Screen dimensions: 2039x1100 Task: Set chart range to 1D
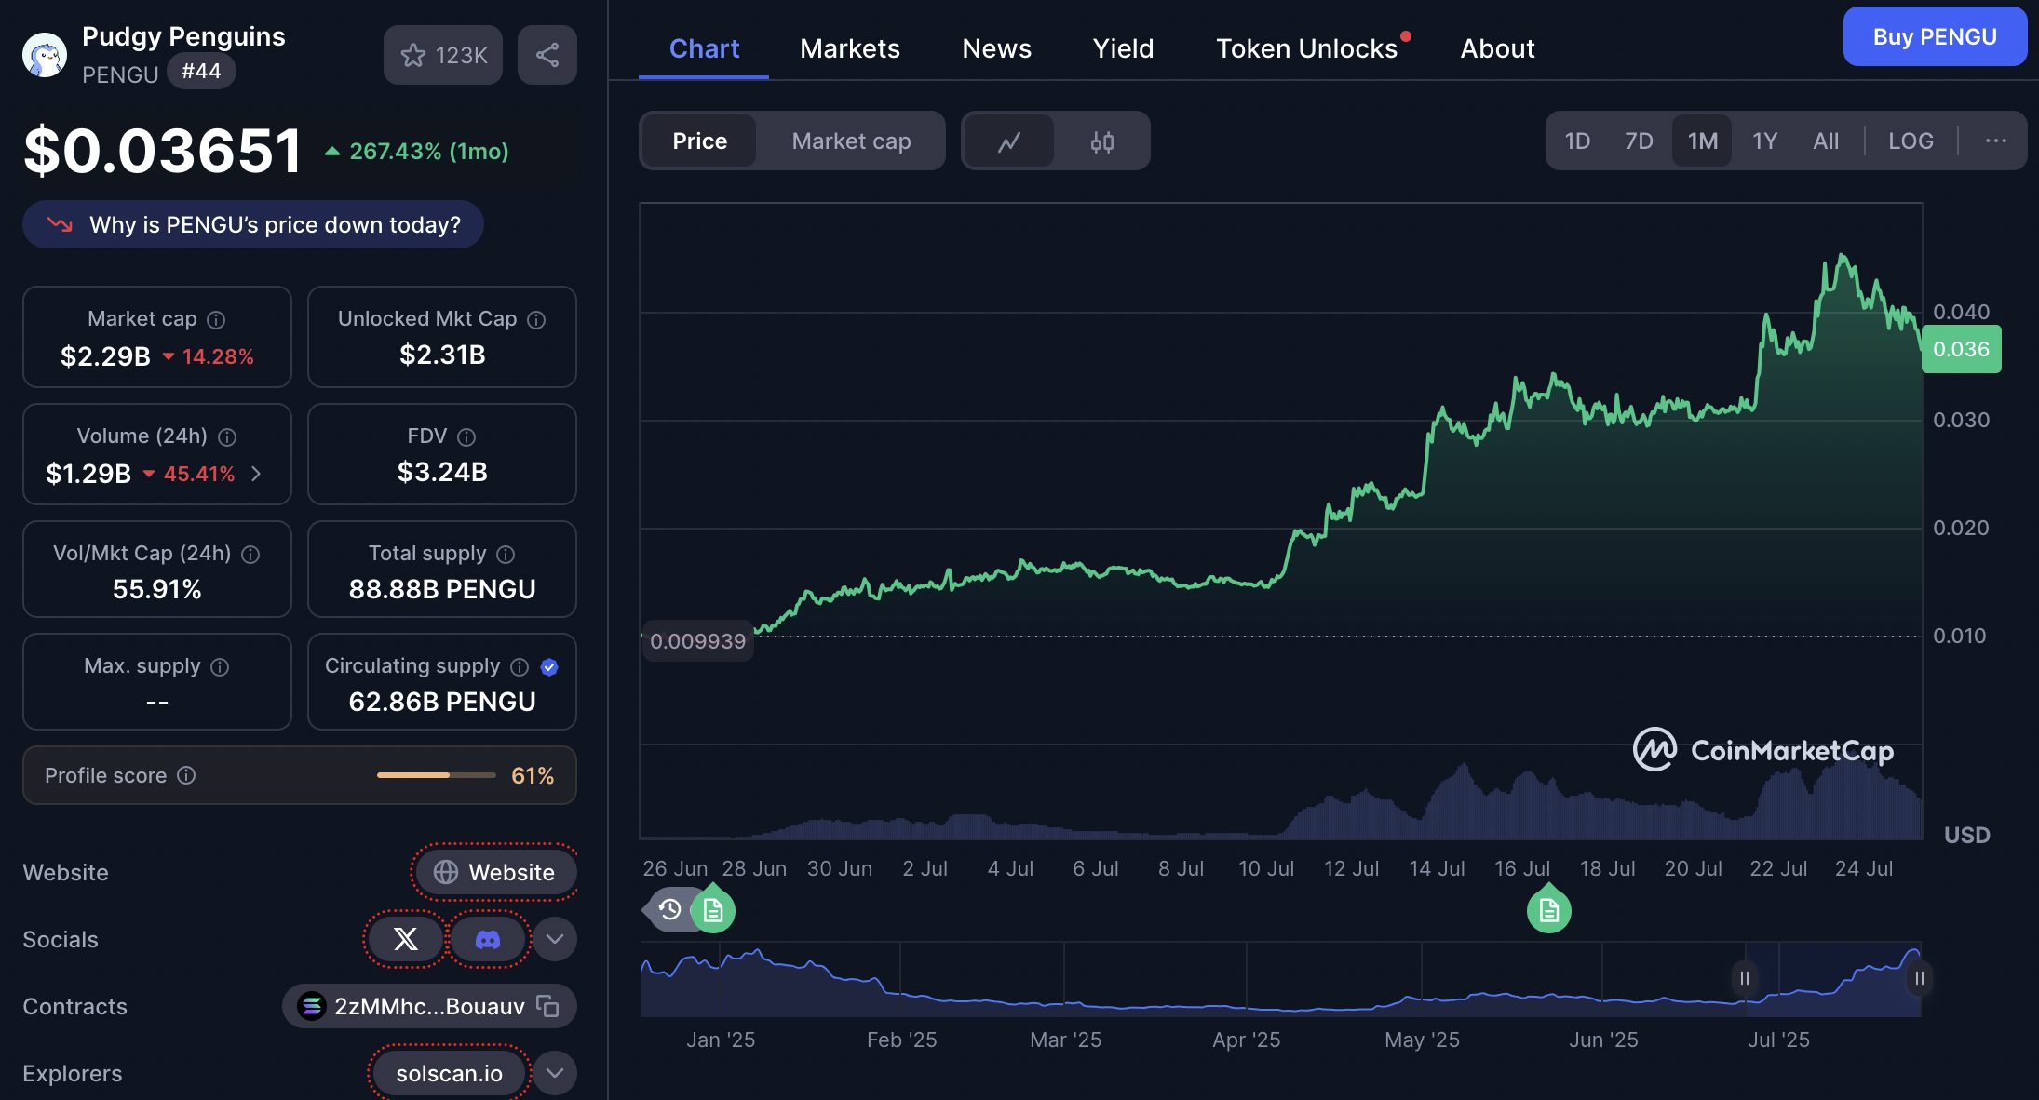point(1577,141)
